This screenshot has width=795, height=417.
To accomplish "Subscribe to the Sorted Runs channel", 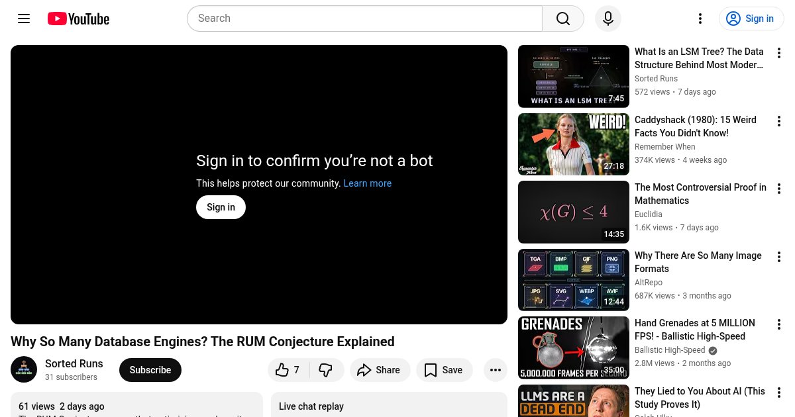I will 150,370.
